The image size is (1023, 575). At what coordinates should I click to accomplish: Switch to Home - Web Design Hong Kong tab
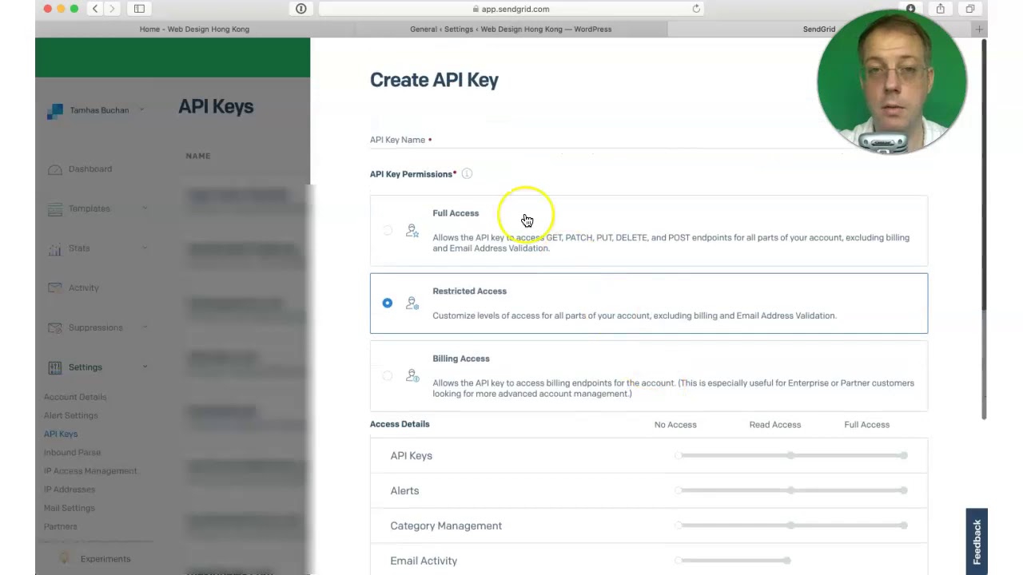point(194,29)
